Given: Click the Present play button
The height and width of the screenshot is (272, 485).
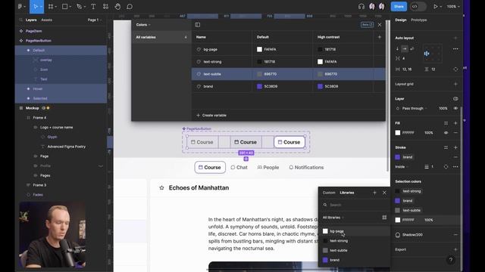Looking at the screenshot, I should 435,7.
